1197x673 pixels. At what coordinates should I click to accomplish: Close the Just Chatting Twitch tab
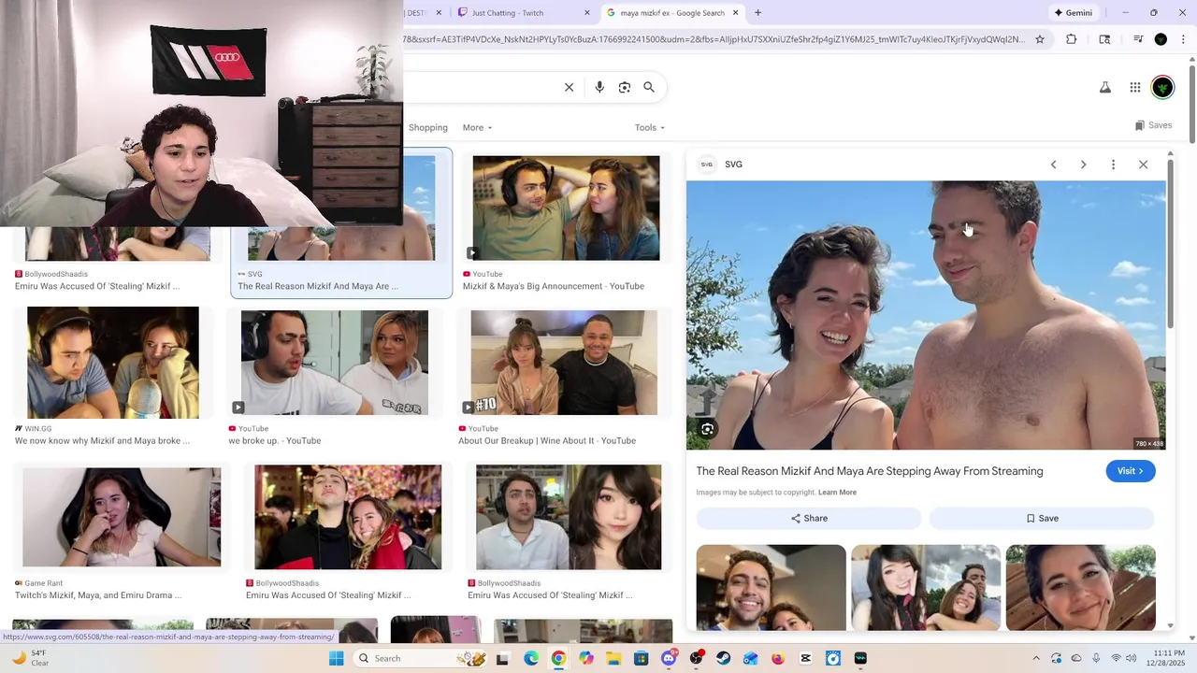pos(587,13)
